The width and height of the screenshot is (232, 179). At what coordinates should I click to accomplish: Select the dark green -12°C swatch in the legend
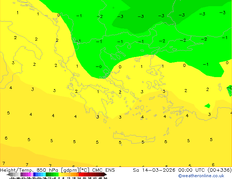47,174
